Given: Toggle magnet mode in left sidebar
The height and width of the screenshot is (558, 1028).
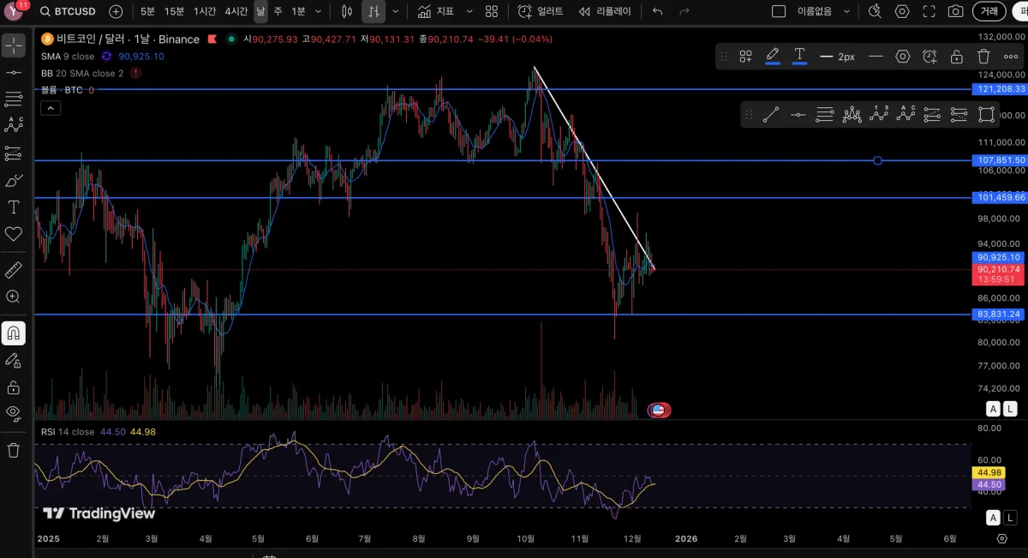Looking at the screenshot, I should coord(14,333).
